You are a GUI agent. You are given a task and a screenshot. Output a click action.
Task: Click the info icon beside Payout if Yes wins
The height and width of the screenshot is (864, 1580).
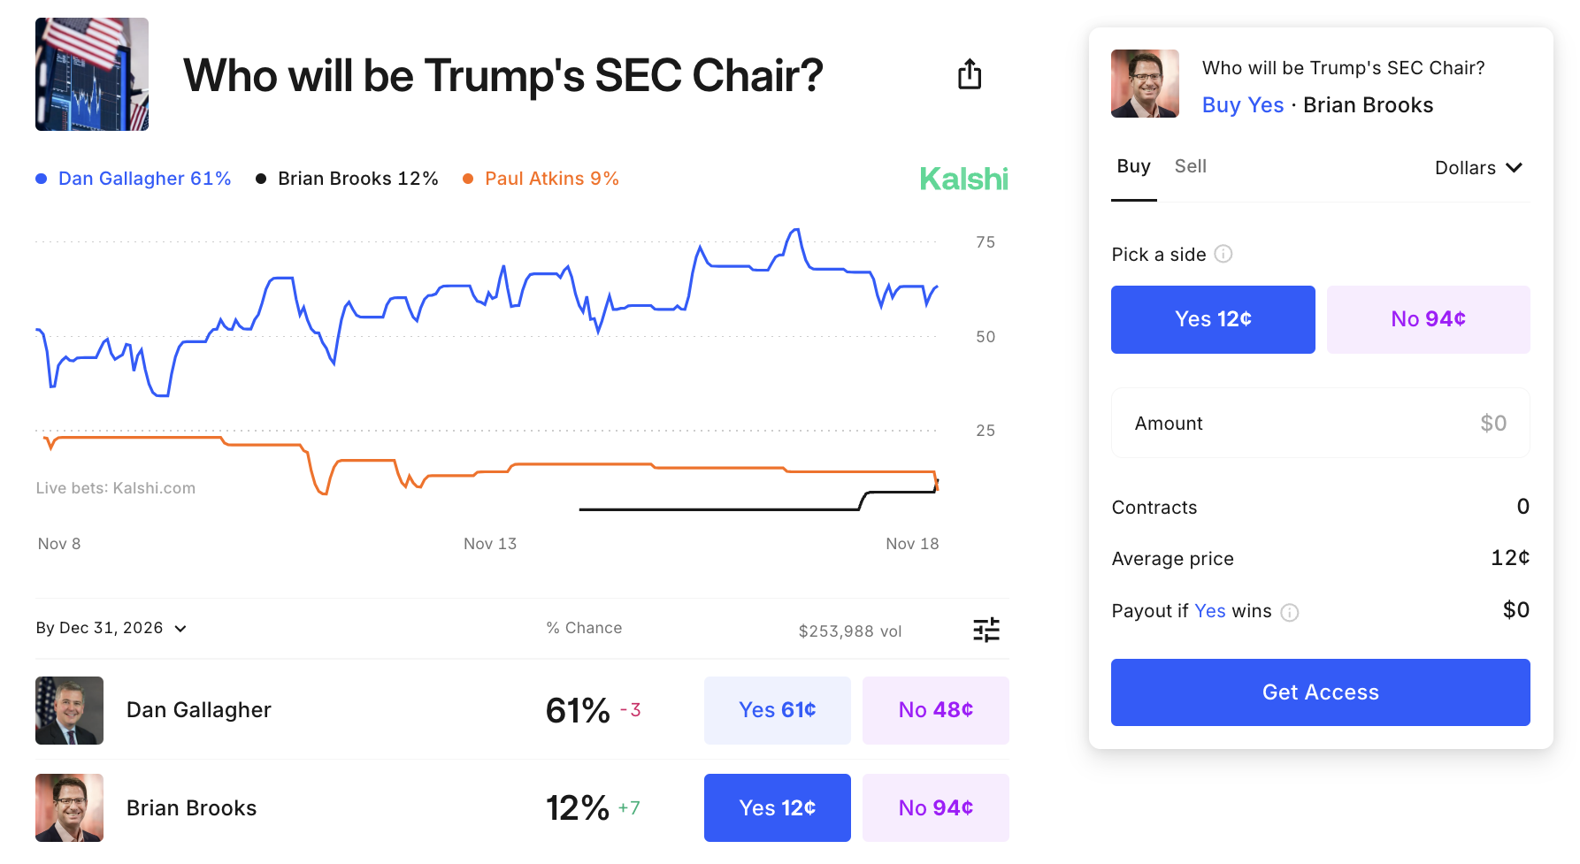[x=1290, y=612]
